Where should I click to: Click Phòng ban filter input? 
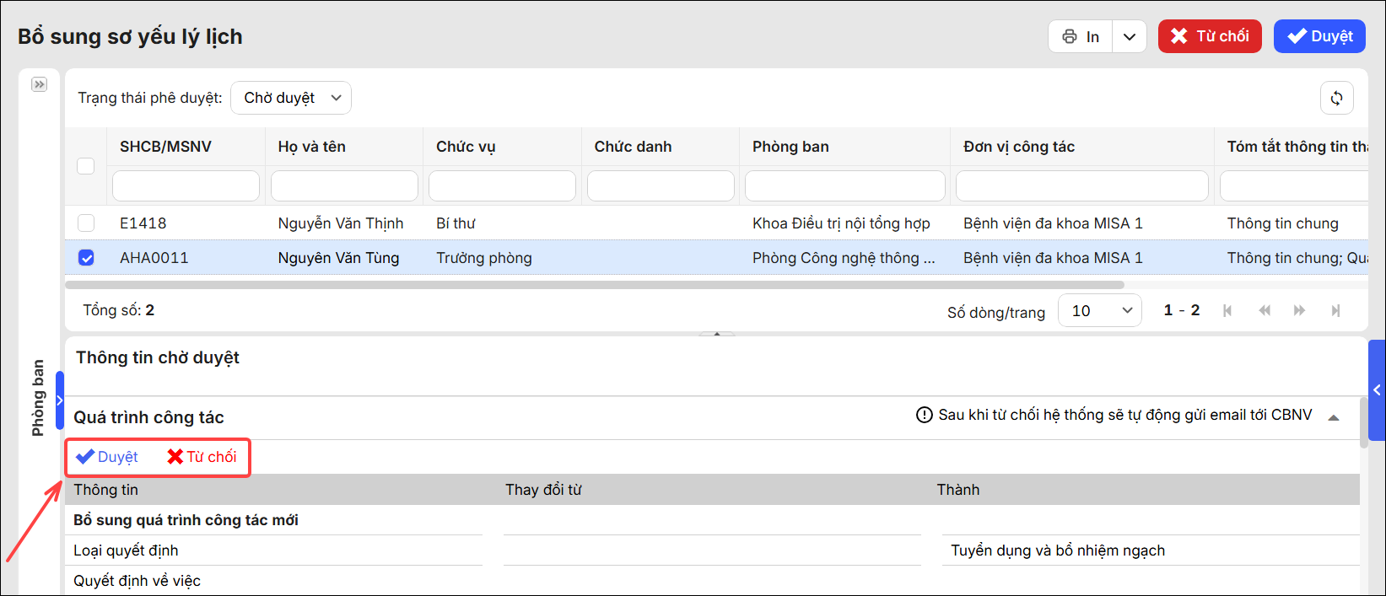click(845, 185)
